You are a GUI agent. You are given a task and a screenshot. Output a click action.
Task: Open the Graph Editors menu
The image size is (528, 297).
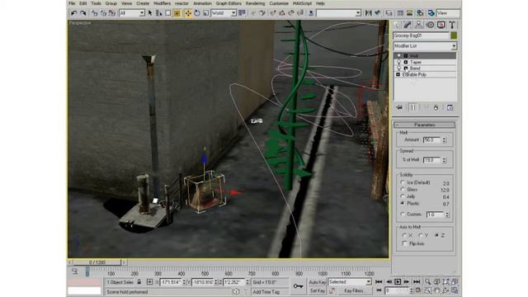pos(229,3)
